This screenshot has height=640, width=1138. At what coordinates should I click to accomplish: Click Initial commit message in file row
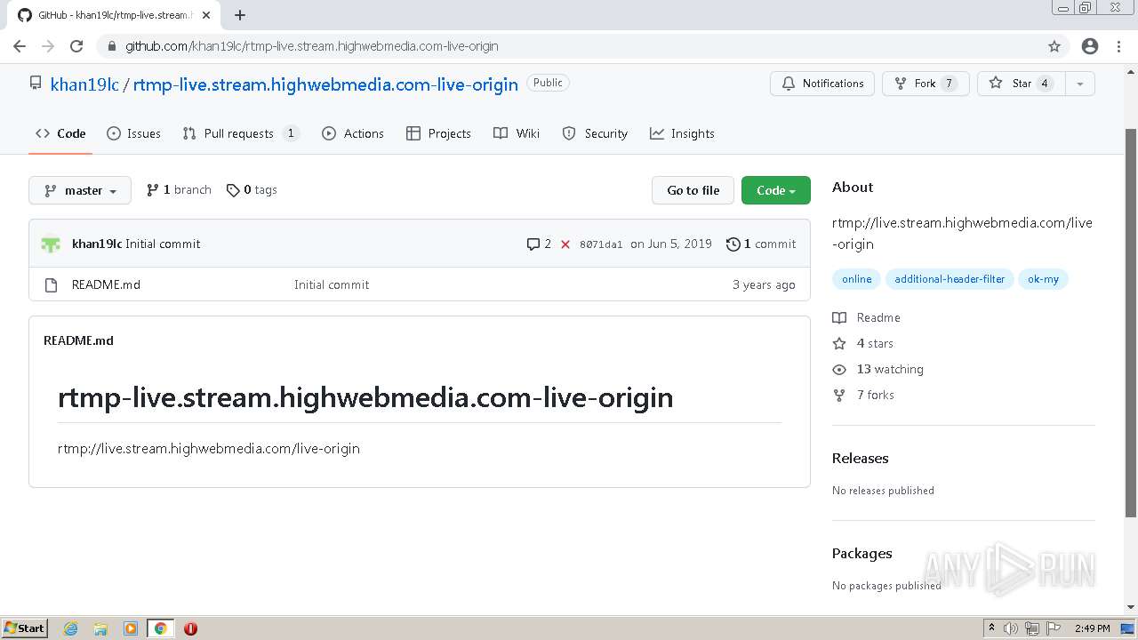[x=332, y=284]
